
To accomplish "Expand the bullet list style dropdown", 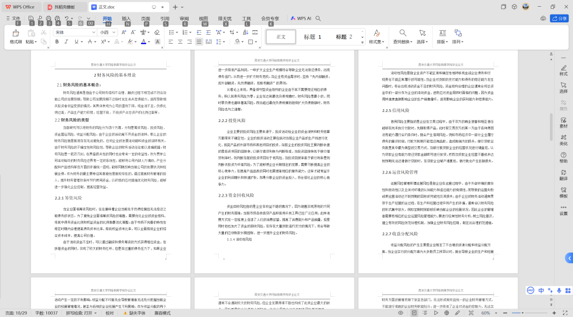I will coord(177,32).
